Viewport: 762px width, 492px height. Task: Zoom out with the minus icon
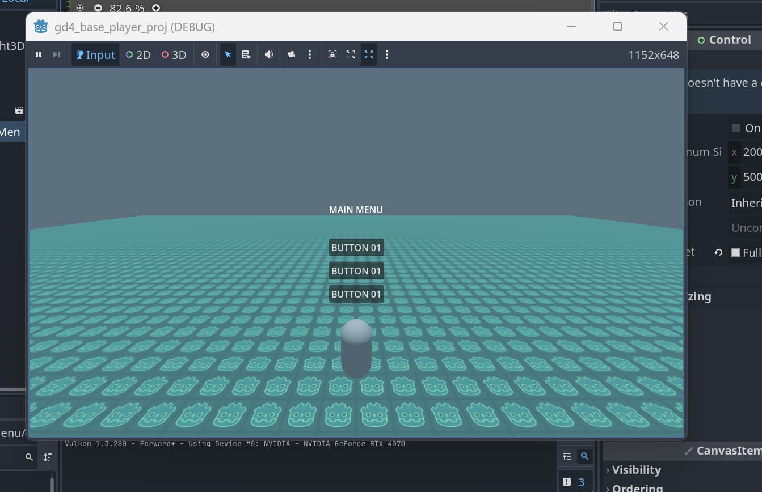(98, 8)
